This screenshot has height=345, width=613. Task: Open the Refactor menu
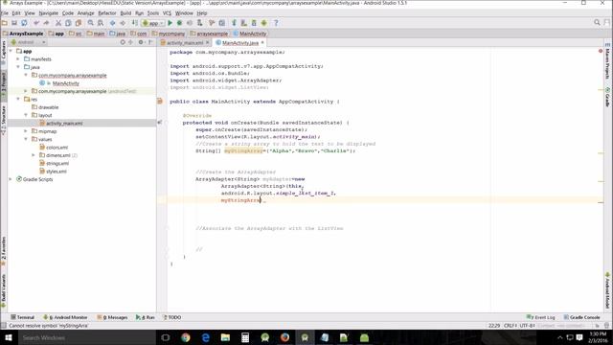(x=106, y=12)
